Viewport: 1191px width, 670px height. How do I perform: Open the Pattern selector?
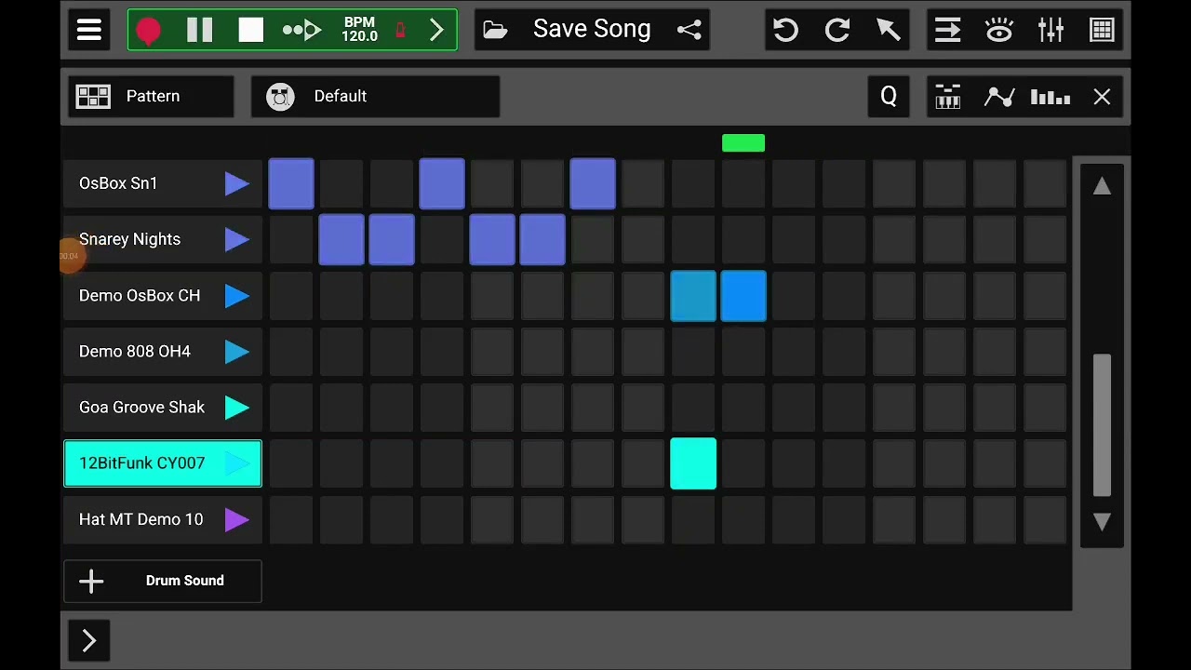coord(151,97)
